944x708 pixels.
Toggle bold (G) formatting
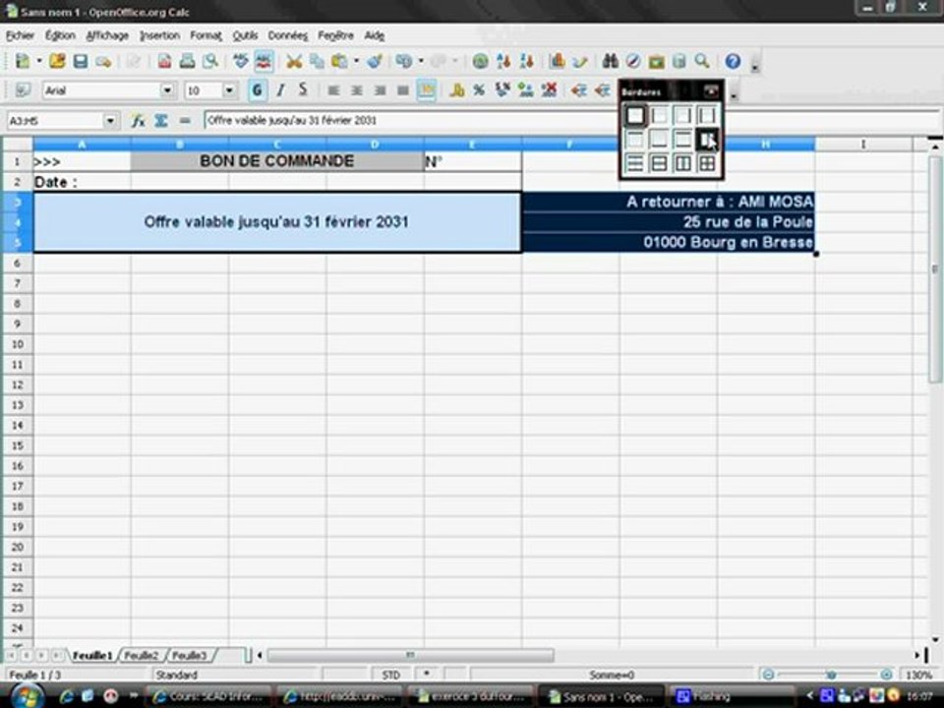pos(257,90)
